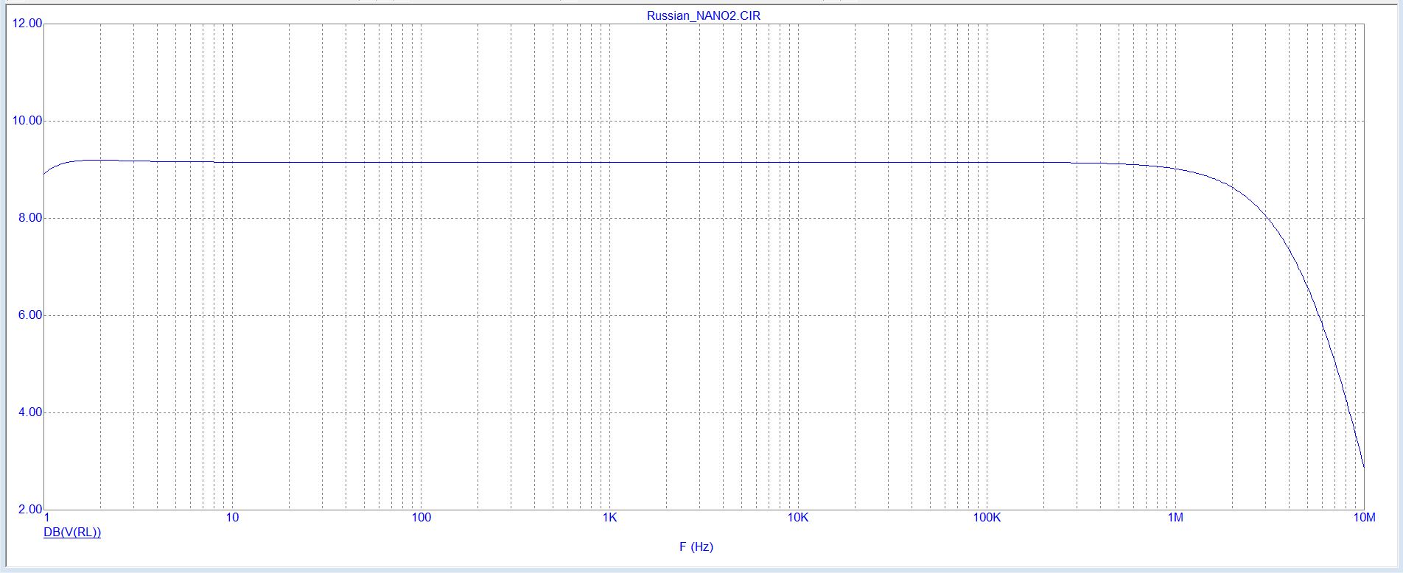Click the 1 Hz x-axis label
The image size is (1403, 573).
click(x=46, y=518)
